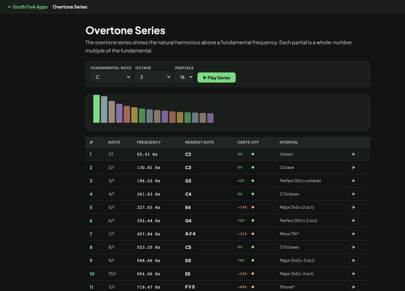
Task: Go back to South Fork Apps
Action: 28,7
